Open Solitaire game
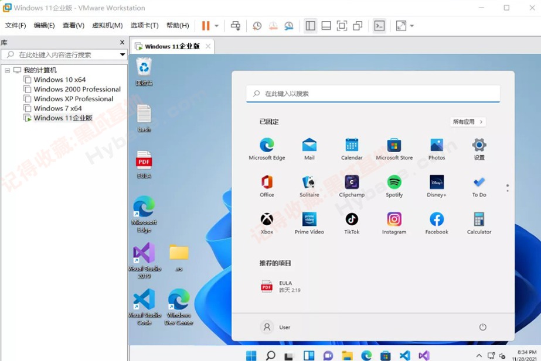Screen dimensions: 541x361 point(309,186)
